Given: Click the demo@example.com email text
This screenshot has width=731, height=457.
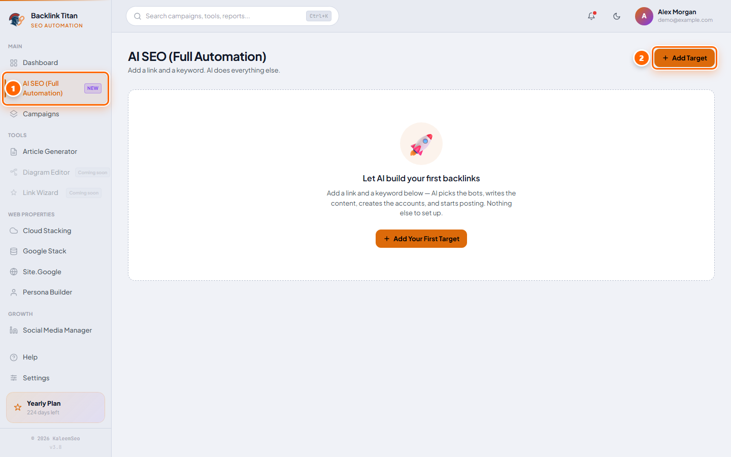Looking at the screenshot, I should pos(685,20).
